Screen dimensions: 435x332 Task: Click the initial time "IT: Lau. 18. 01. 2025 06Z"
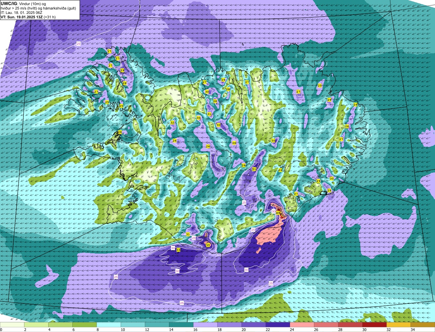(x=21, y=13)
